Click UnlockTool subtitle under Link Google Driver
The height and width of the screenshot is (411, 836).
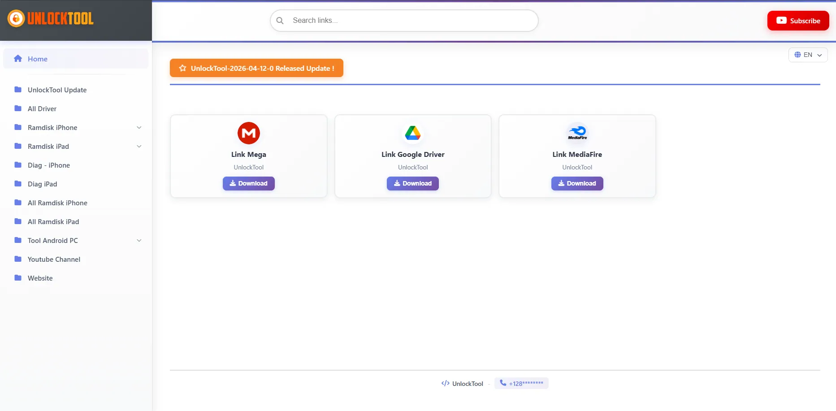(413, 167)
